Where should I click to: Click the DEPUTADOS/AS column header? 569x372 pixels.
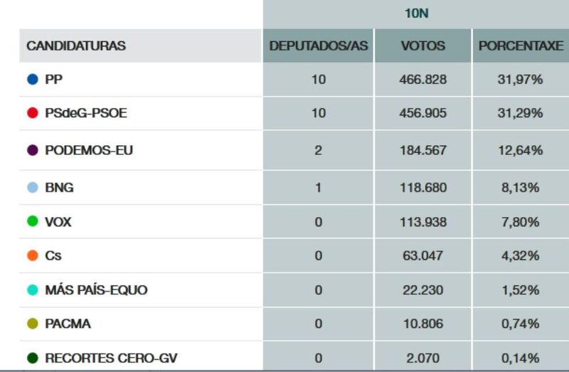(319, 46)
